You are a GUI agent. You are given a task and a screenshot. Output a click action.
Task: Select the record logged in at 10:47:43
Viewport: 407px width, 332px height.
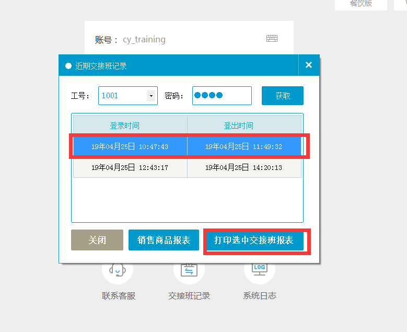click(x=130, y=146)
